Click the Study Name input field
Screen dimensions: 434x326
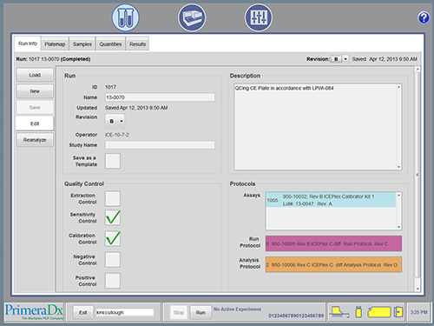point(160,145)
